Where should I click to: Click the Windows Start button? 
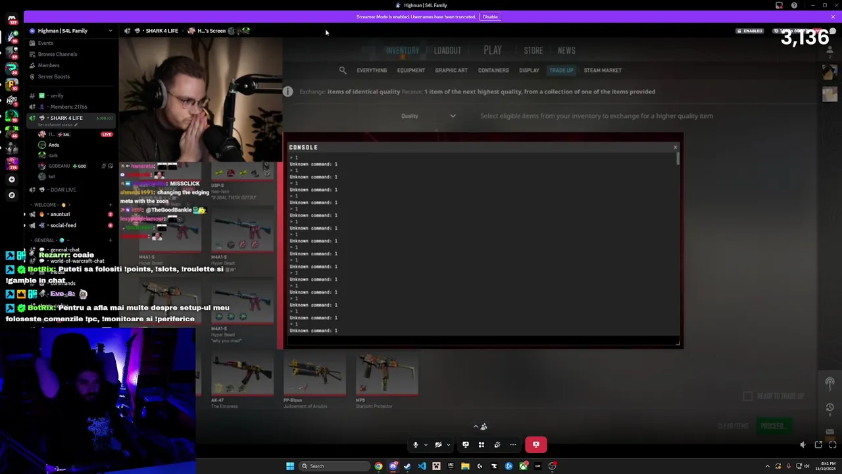(290, 466)
